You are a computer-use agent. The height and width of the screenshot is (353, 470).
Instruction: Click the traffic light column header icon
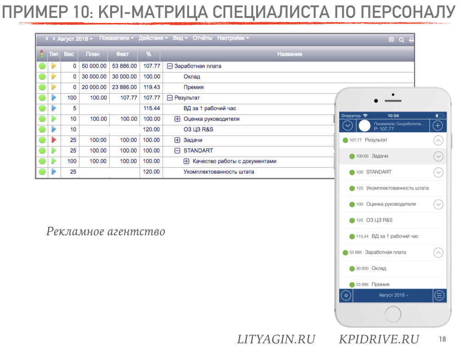point(42,54)
